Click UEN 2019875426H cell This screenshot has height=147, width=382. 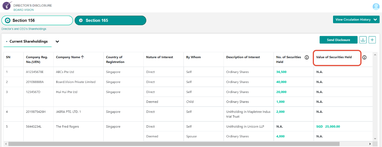tap(38, 114)
